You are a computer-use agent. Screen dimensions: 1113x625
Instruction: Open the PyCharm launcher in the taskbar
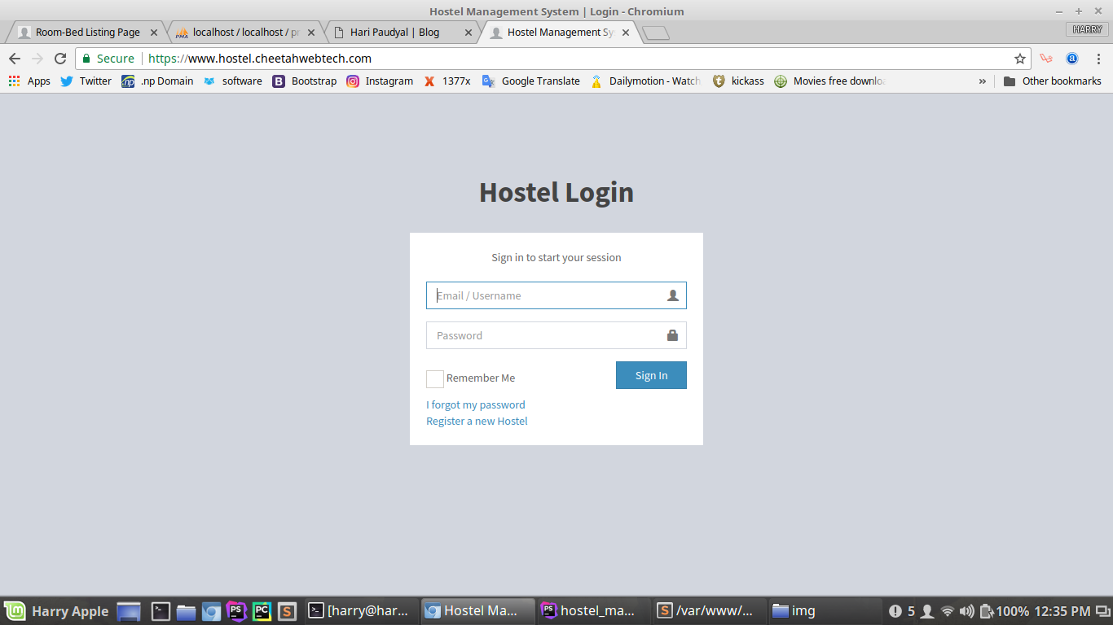262,611
